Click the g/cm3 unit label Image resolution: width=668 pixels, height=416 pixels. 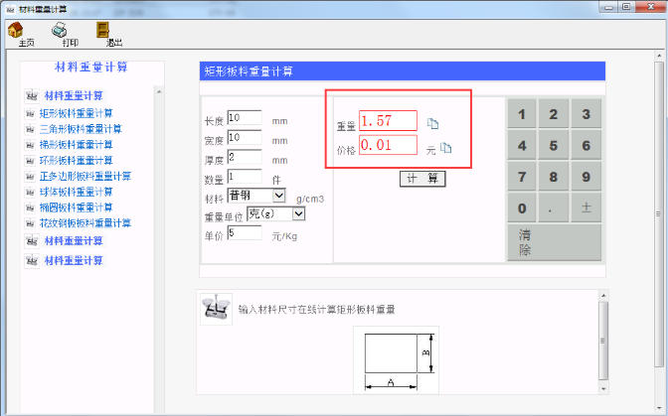(x=310, y=199)
